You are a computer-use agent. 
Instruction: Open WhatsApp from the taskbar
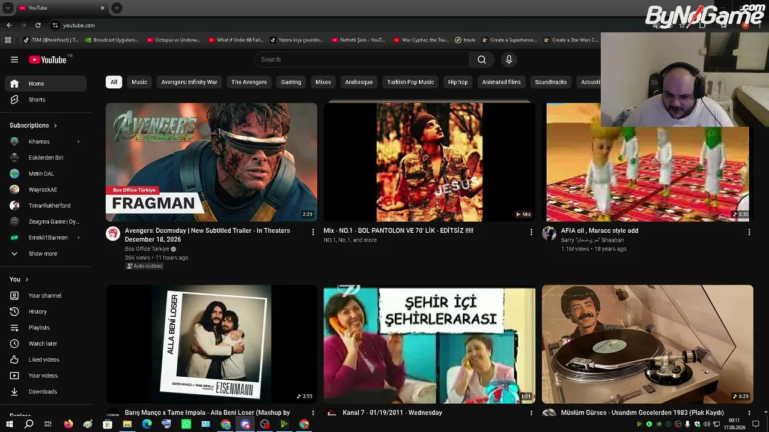186,424
